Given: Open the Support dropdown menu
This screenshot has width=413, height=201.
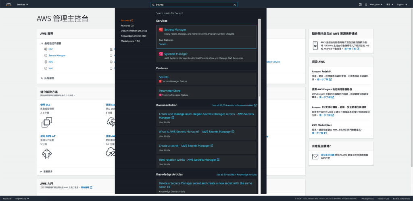Looking at the screenshot, I should tap(402, 4).
